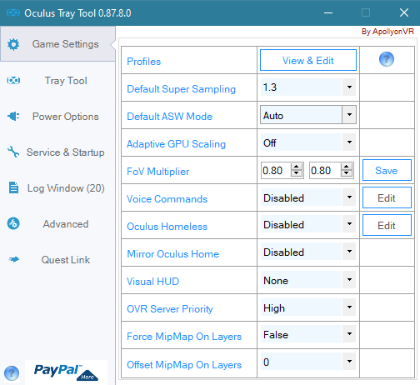Click the Profiles label
420x385 pixels.
click(x=143, y=62)
